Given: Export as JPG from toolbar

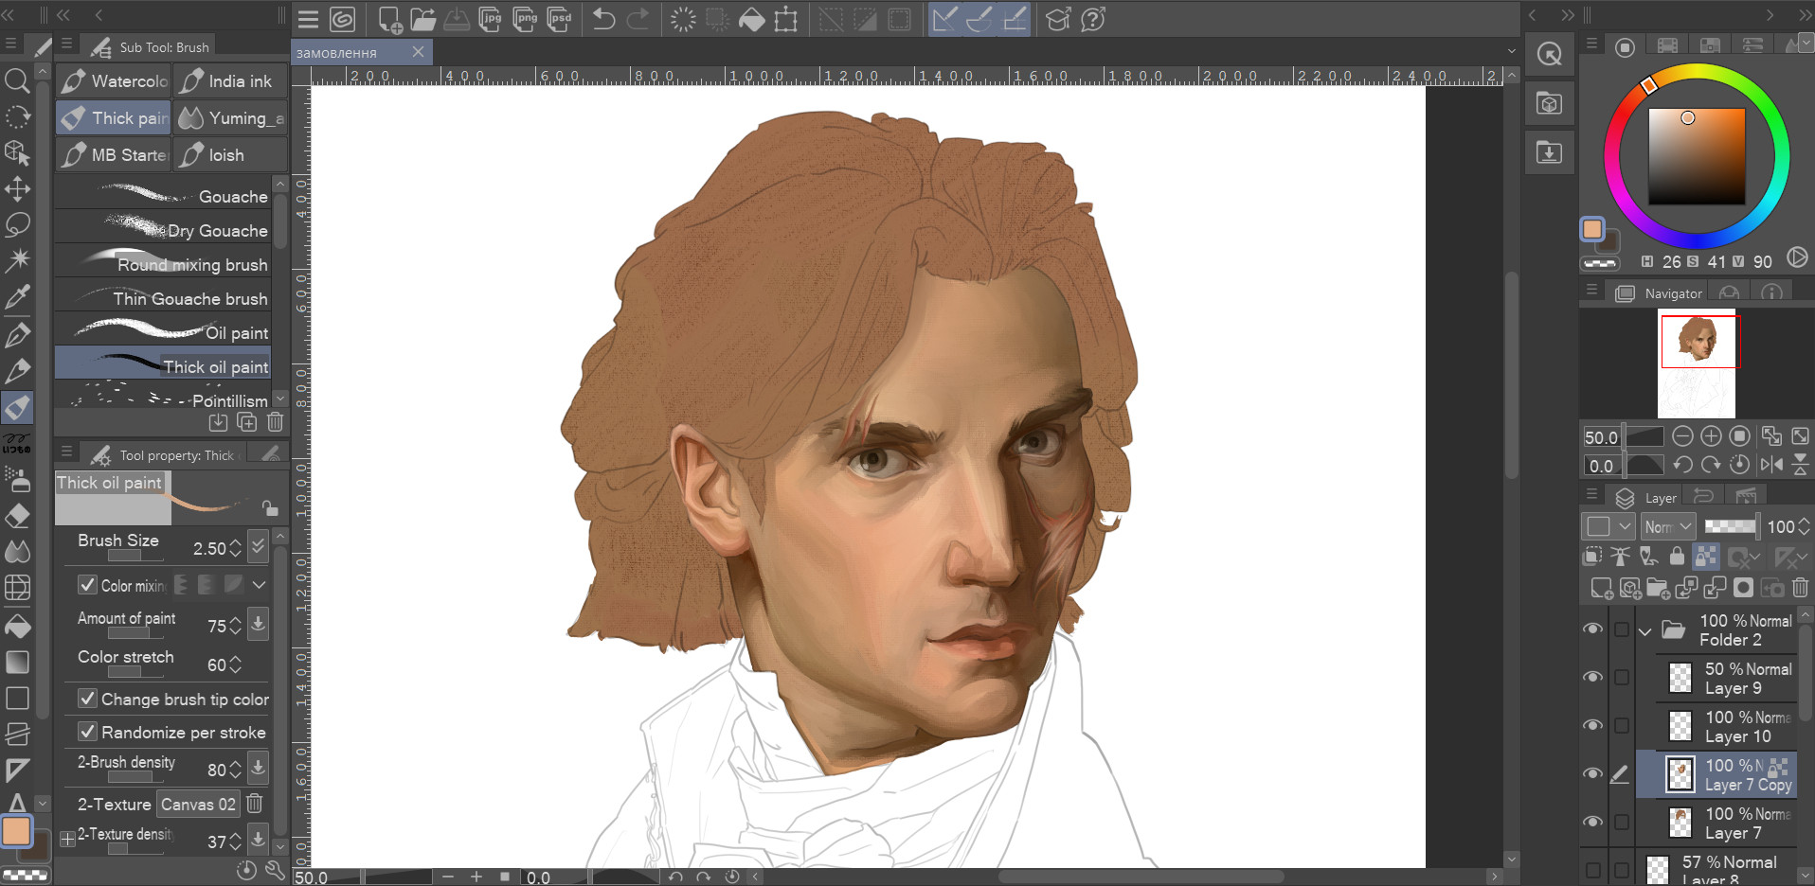Looking at the screenshot, I should 491,19.
